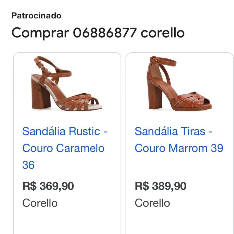This screenshot has width=234, height=234.
Task: Select the R$ 369,90 price
Action: coord(48,186)
